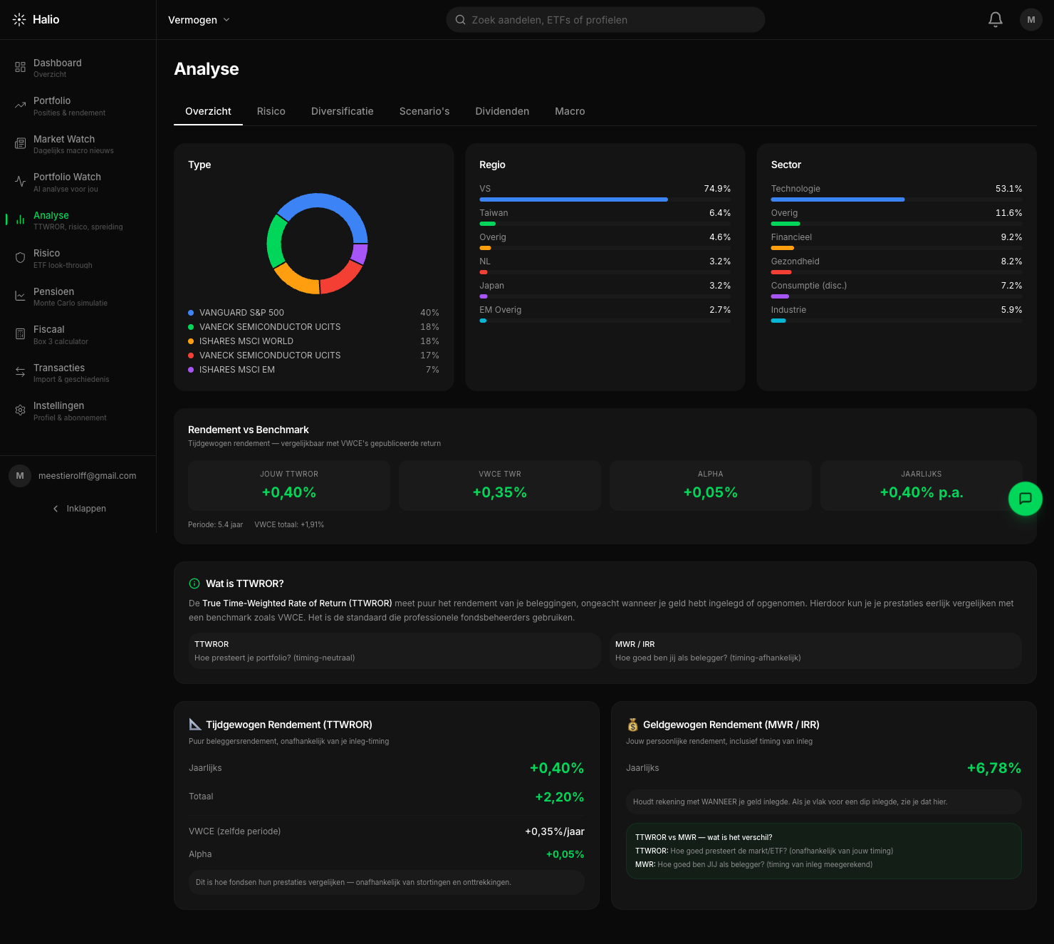Collapse sidebar with Inklappen

[79, 509]
